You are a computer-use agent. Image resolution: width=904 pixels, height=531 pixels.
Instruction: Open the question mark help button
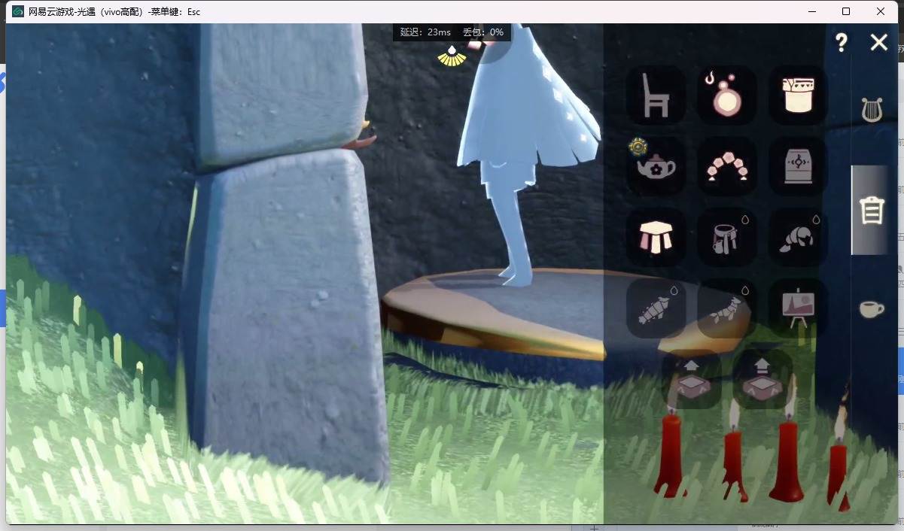pos(842,43)
